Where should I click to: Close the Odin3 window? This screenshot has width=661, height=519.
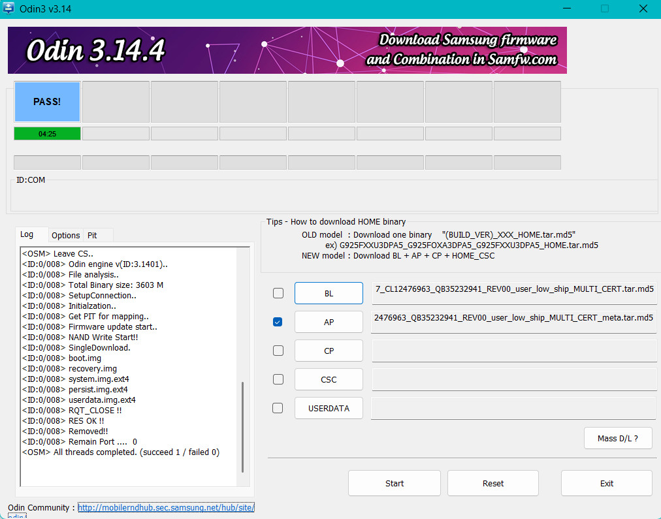(x=643, y=8)
